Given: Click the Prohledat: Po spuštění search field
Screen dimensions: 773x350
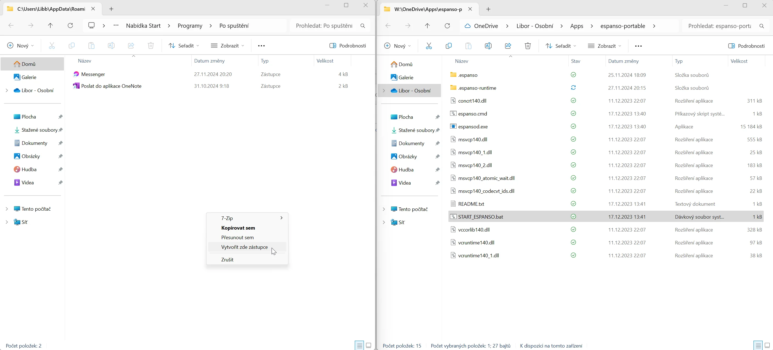Looking at the screenshot, I should point(324,26).
